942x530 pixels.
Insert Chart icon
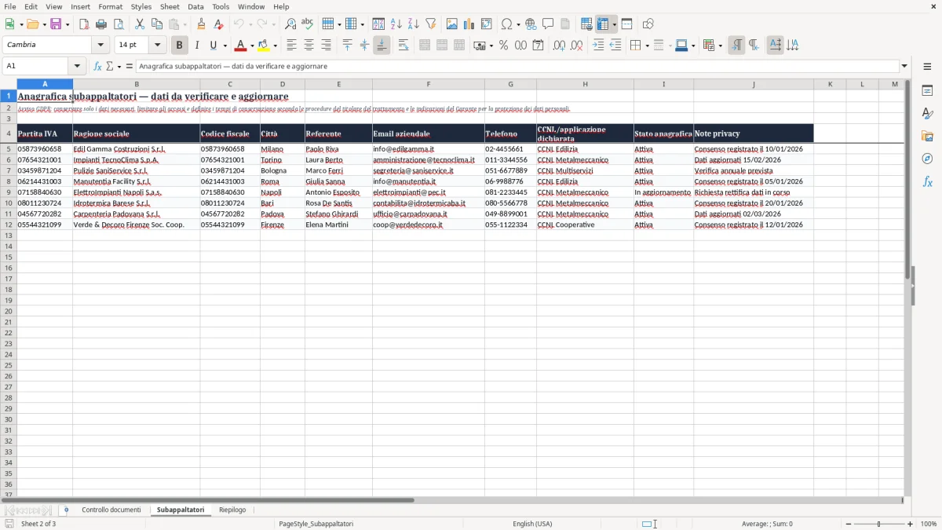(x=469, y=24)
